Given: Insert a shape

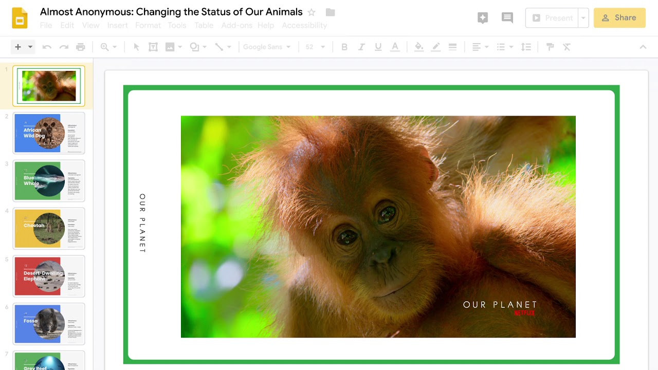Looking at the screenshot, I should (x=194, y=47).
